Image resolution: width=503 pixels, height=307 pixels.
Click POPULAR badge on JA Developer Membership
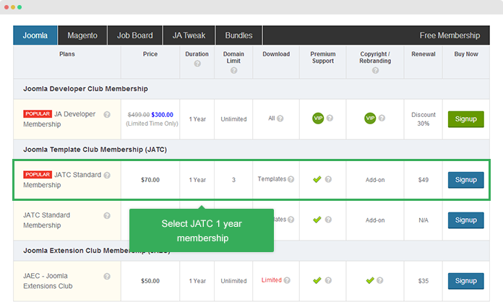point(38,114)
